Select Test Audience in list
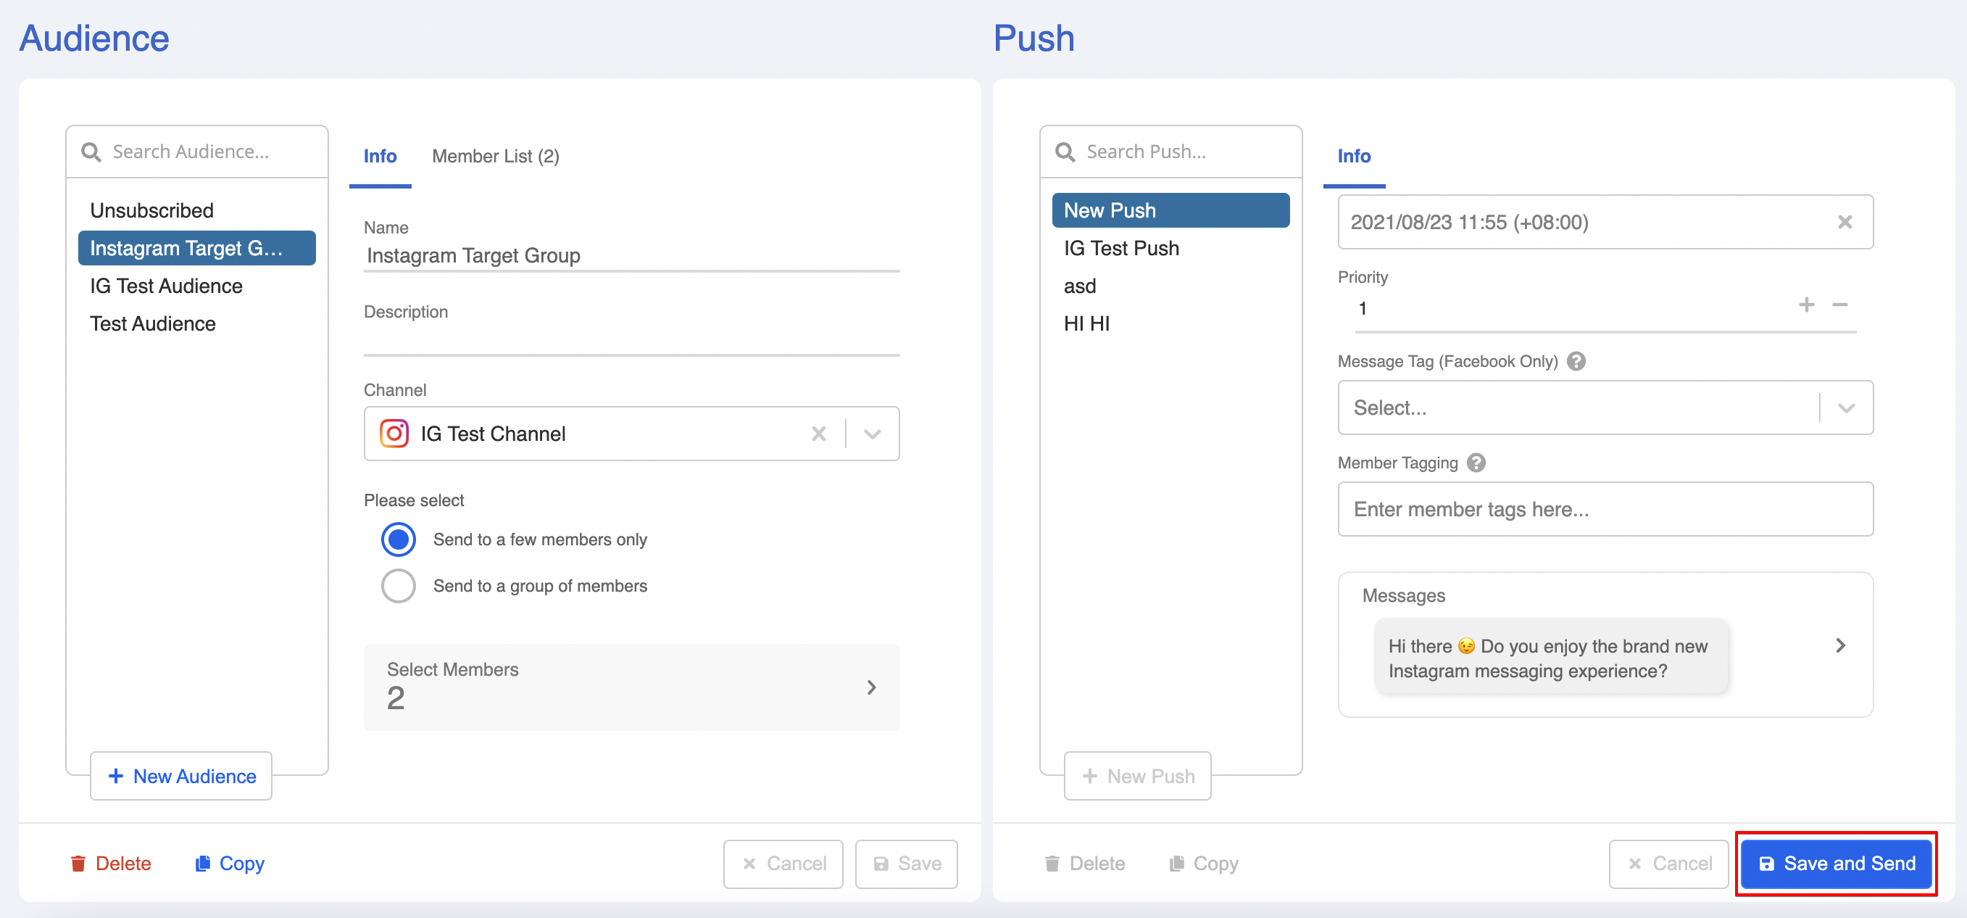The width and height of the screenshot is (1967, 918). [x=197, y=324]
